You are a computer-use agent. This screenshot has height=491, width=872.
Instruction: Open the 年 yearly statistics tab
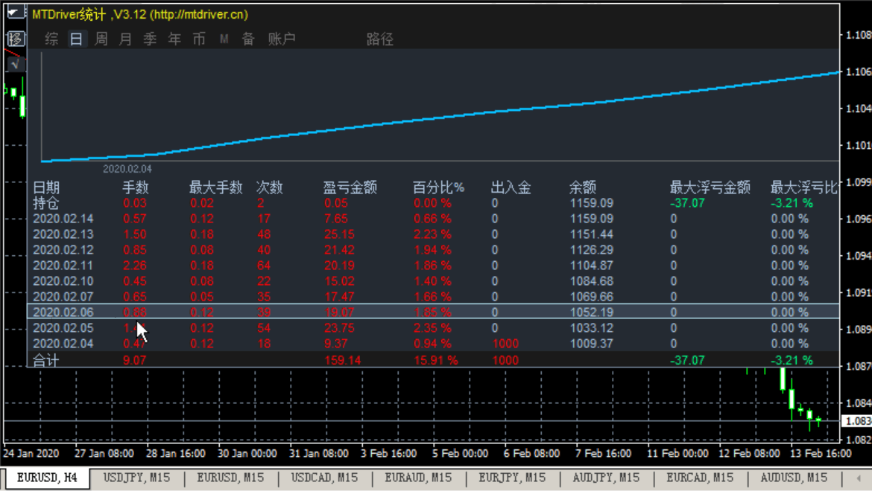tap(174, 39)
